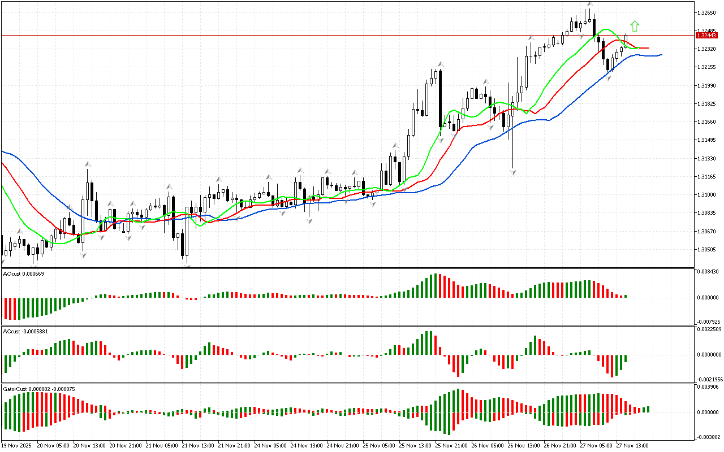This screenshot has height=452, width=724.
Task: Select the large black 25 Nov bearish candle
Action: point(440,98)
